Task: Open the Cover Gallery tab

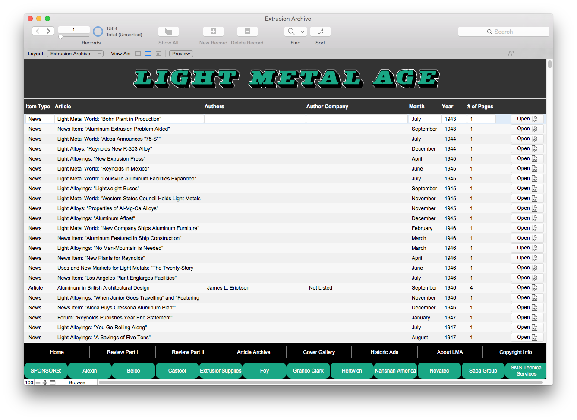Action: click(319, 352)
